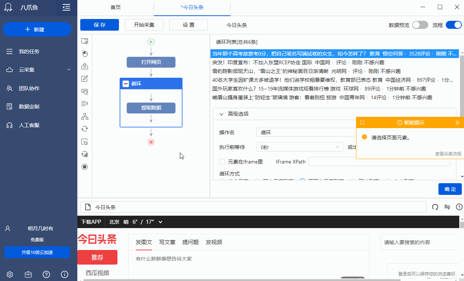The height and width of the screenshot is (281, 464).
Task: Select the end-process stop tool
Action: tap(85, 167)
